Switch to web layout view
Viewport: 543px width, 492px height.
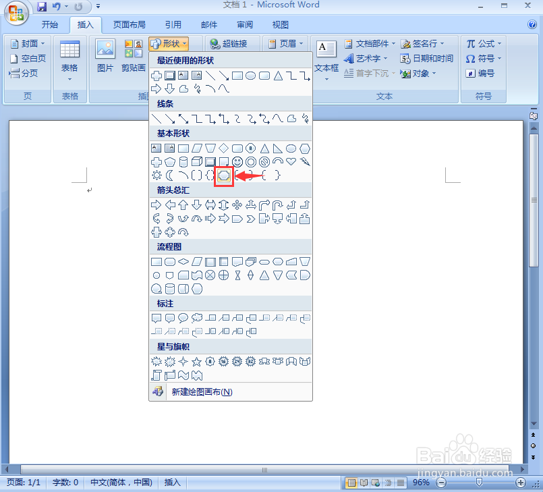(376, 483)
